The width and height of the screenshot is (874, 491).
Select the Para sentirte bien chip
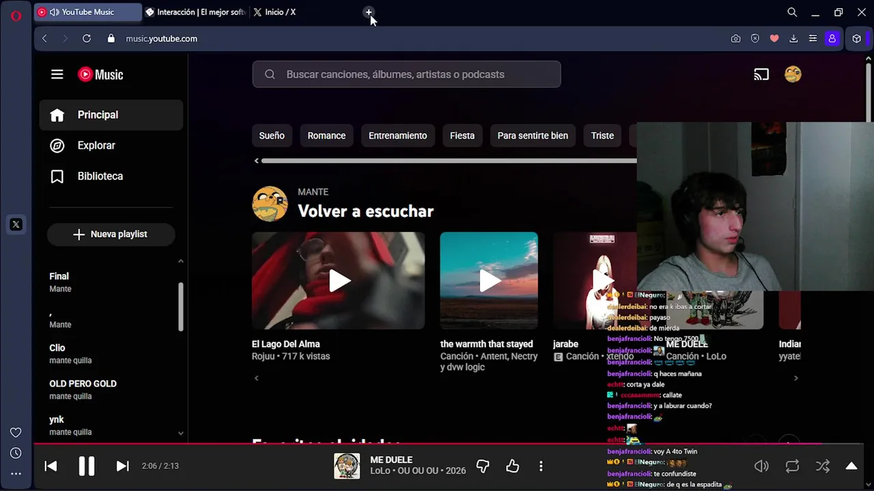[x=533, y=136]
